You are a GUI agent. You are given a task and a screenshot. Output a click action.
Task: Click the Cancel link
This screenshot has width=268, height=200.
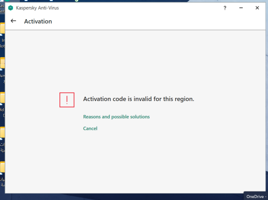tap(90, 128)
